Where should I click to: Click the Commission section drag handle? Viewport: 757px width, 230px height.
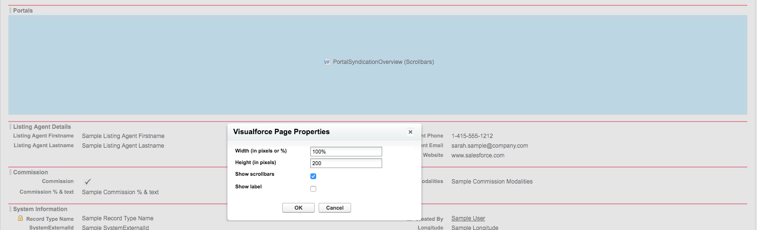click(x=10, y=172)
